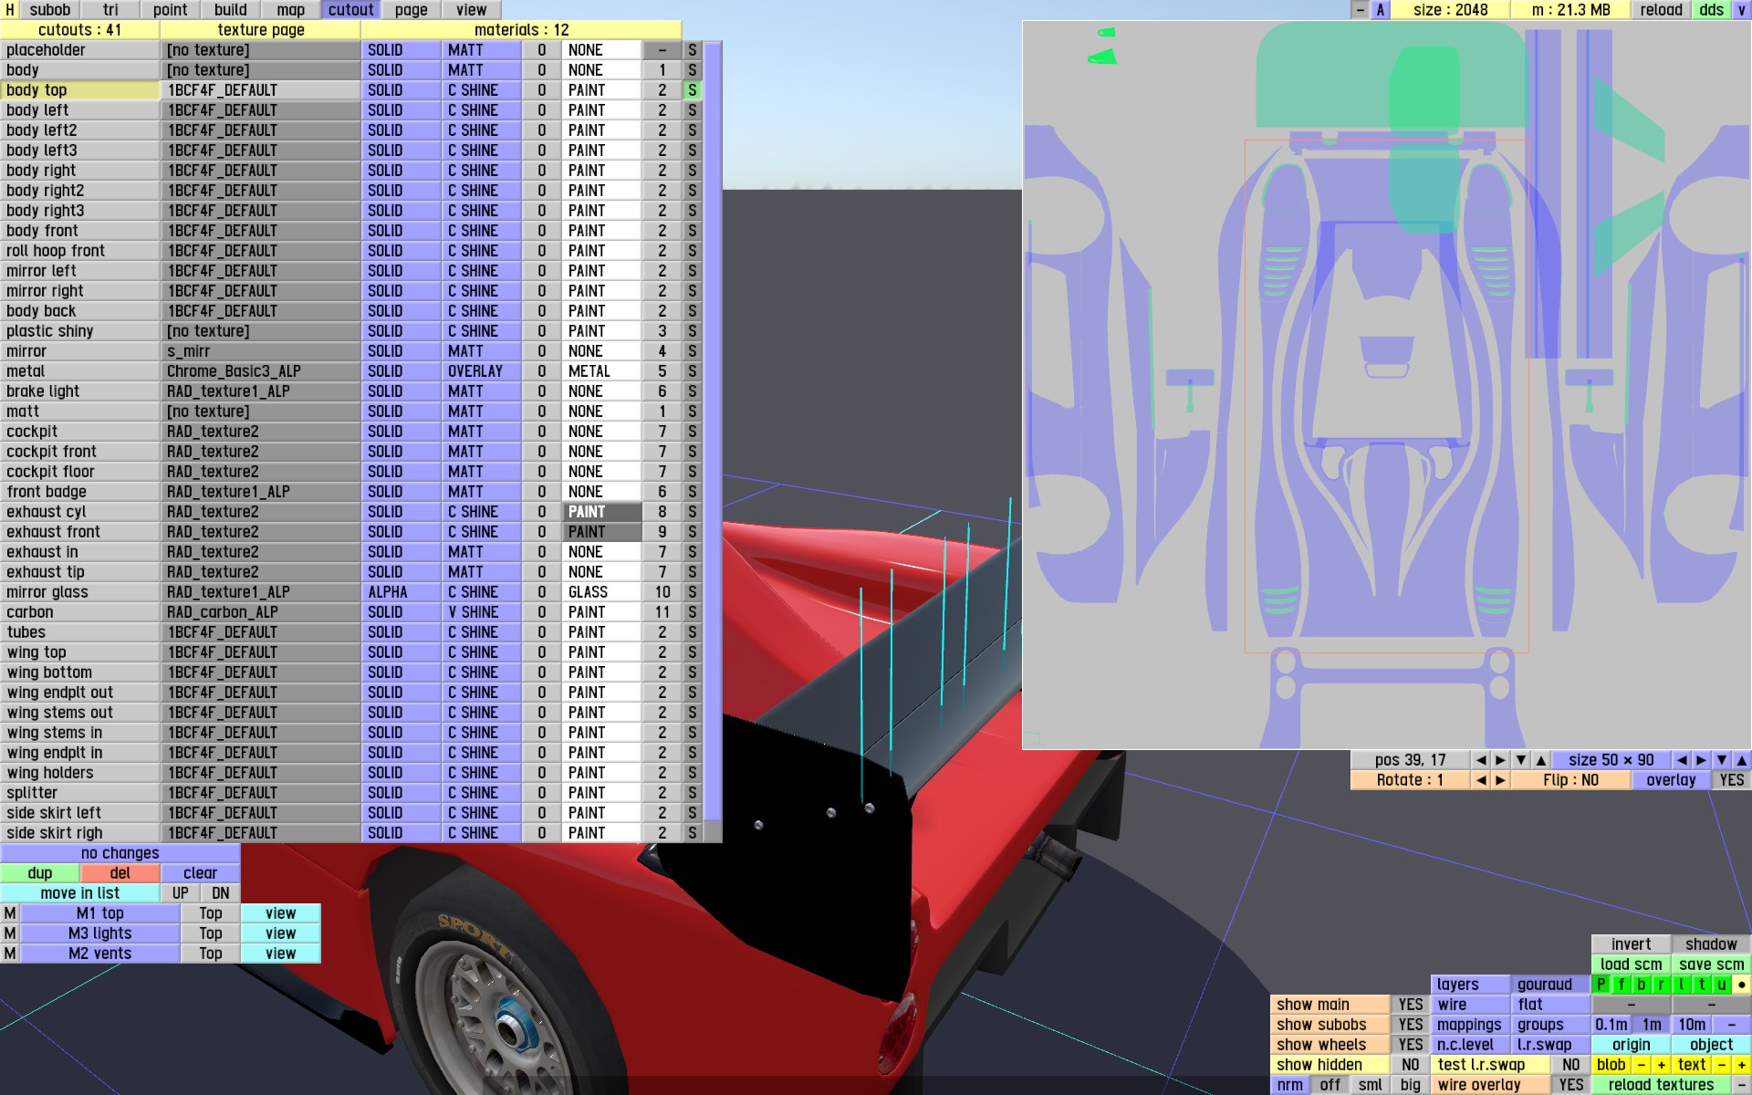
Task: Open the dds format dropdown arrow
Action: tap(1741, 10)
